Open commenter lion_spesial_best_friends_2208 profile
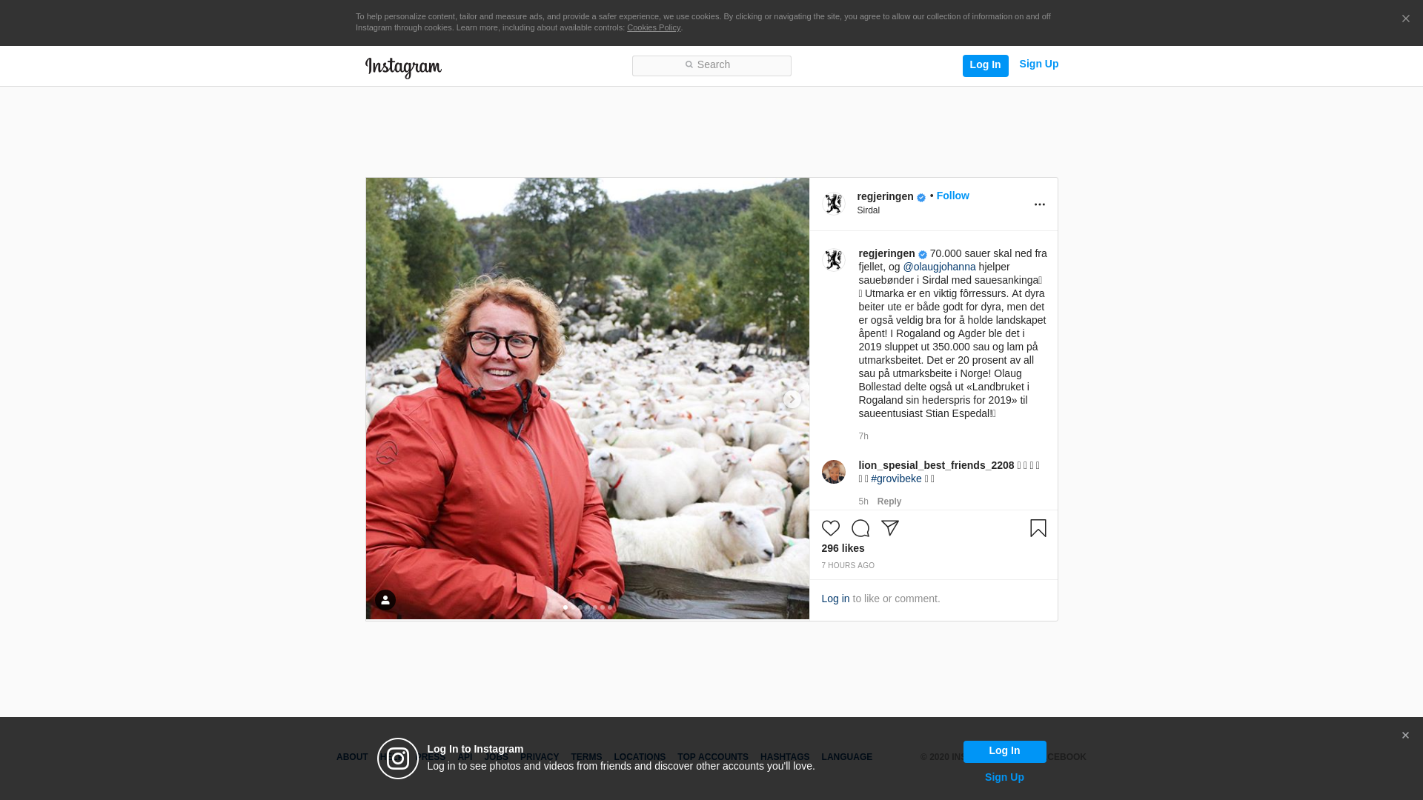The width and height of the screenshot is (1423, 800). click(936, 465)
